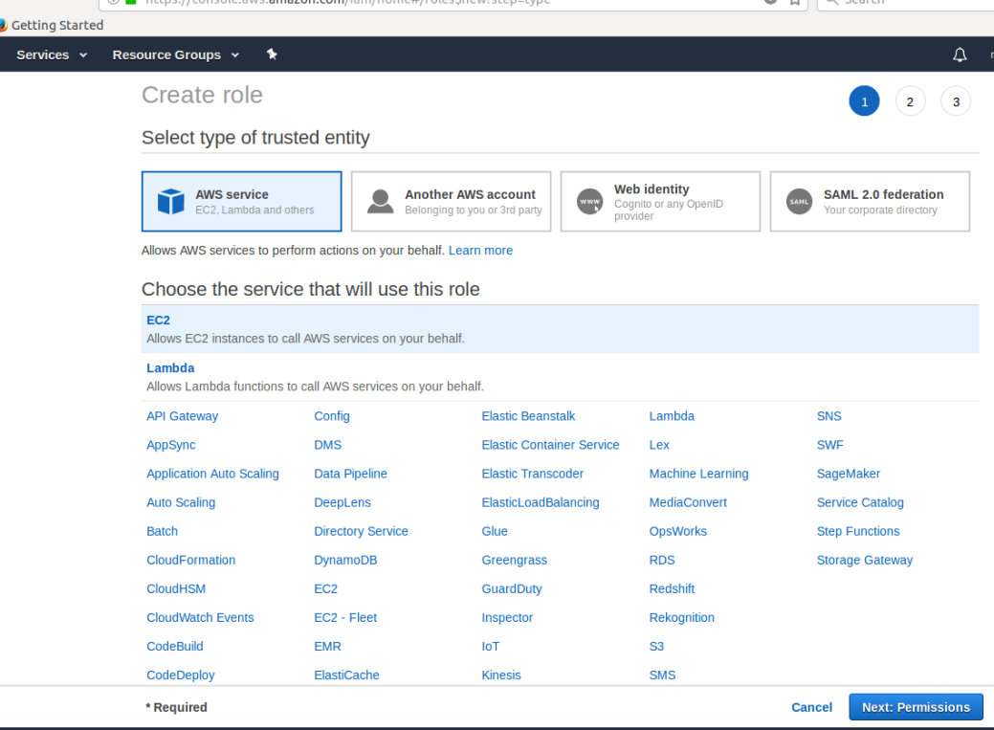Open the DynamoDB service link

(345, 560)
